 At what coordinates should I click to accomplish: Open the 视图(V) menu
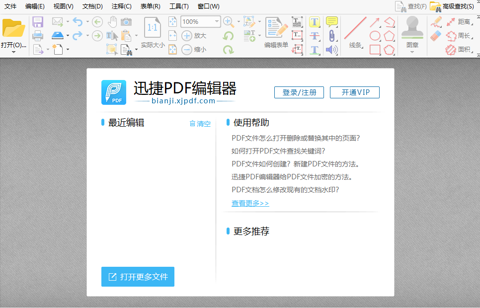pyautogui.click(x=64, y=6)
